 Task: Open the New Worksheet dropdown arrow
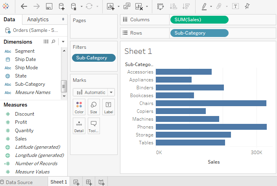coord(118,7)
